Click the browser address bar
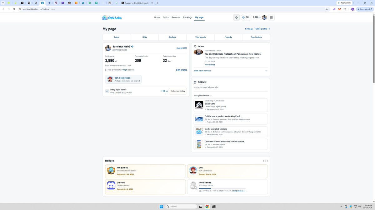 [172, 9]
